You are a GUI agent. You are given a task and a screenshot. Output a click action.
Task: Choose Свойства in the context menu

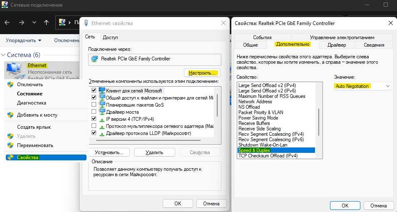[27, 157]
